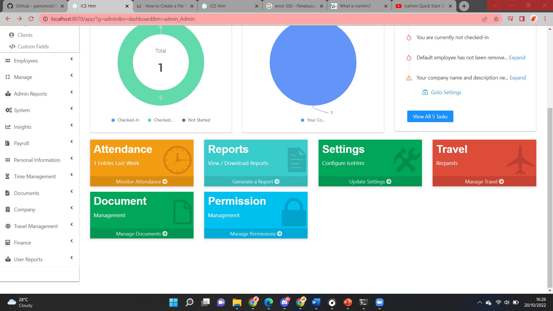Click the Insights chart icon
Screen dimensions: 553x311
(8, 127)
